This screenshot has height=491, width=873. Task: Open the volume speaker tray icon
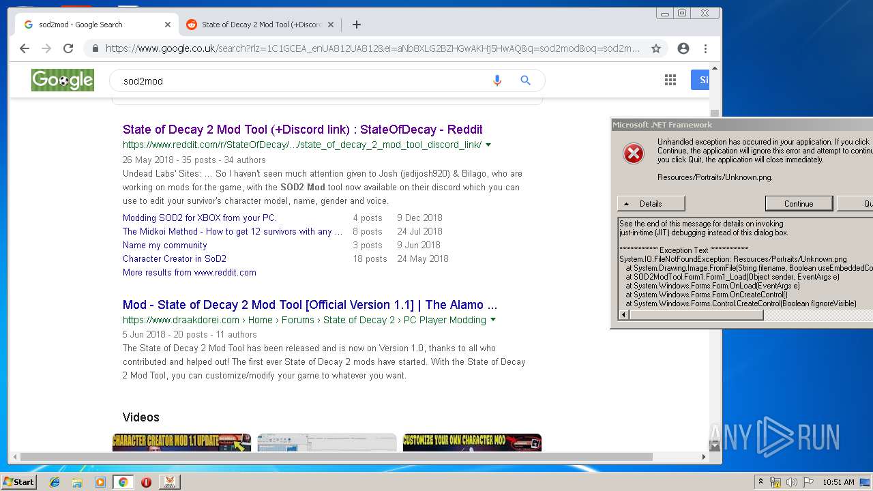pyautogui.click(x=793, y=482)
